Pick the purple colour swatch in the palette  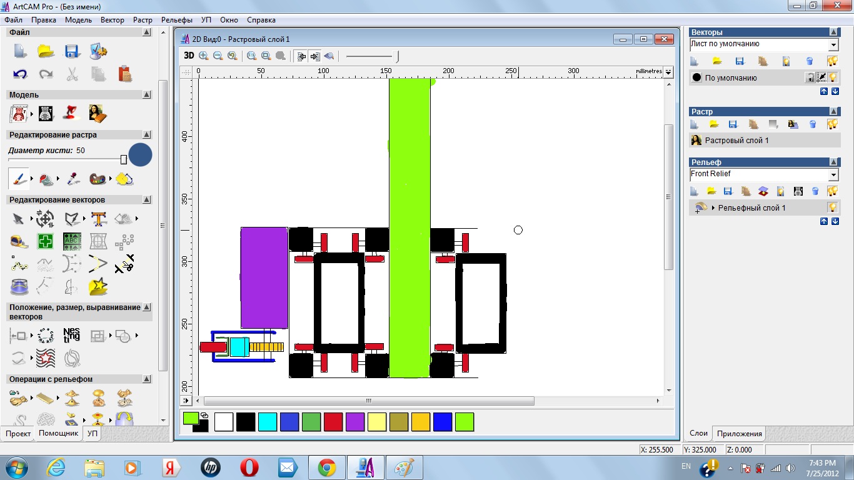point(355,422)
